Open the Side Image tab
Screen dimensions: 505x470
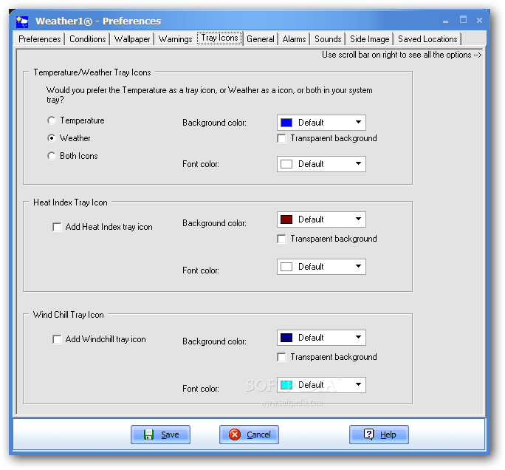[370, 39]
